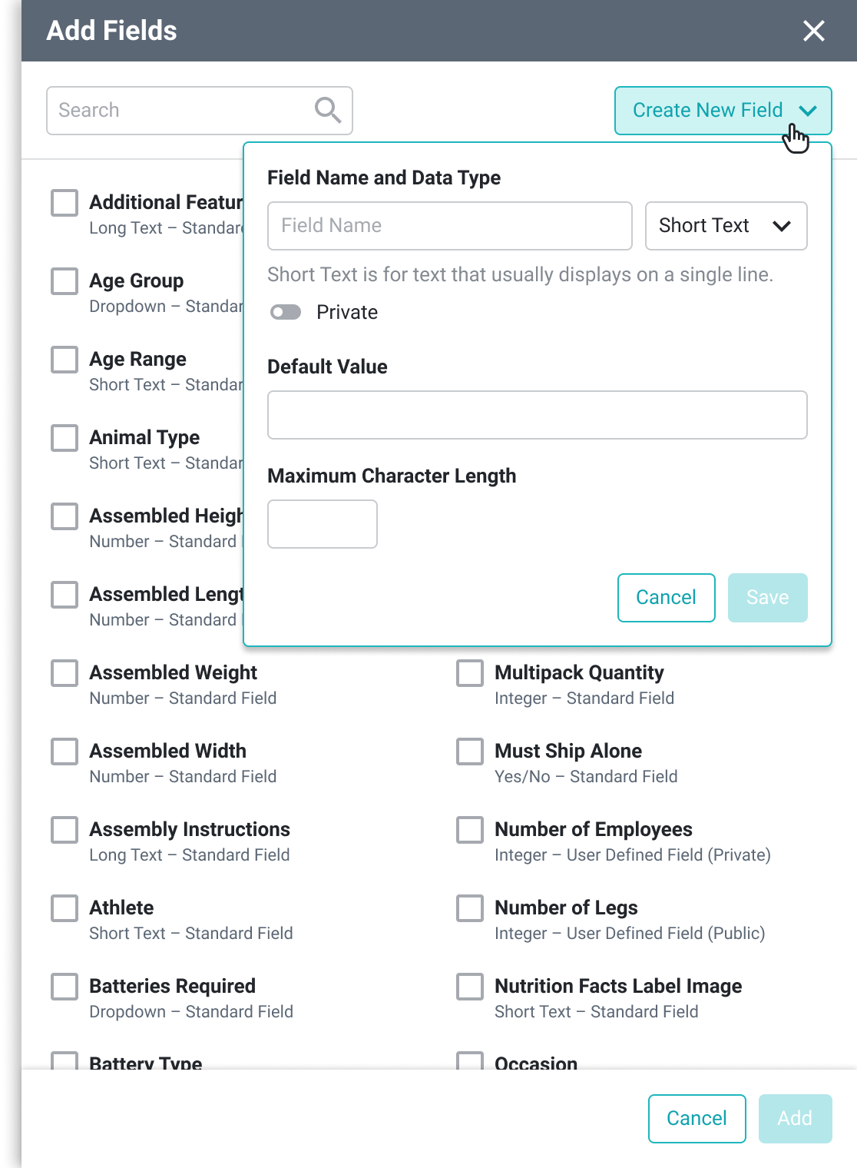Click the bottom Cancel button

[x=697, y=1118]
